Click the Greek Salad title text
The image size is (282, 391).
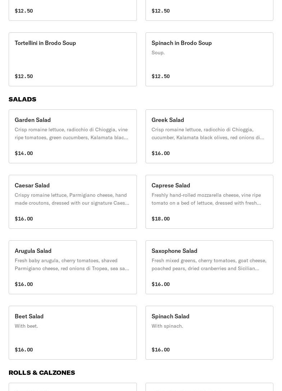pyautogui.click(x=168, y=120)
